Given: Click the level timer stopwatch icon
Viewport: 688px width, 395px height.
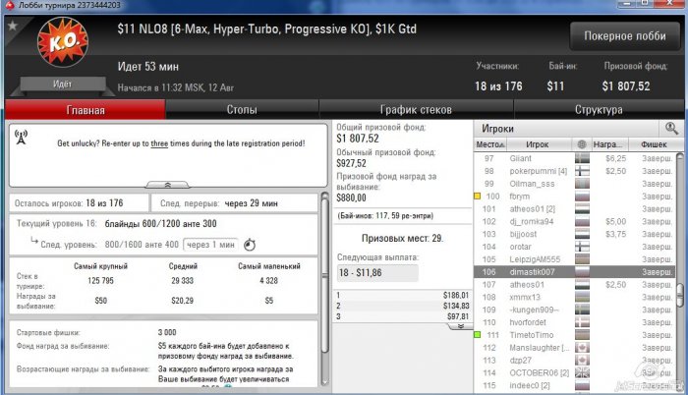Looking at the screenshot, I should pos(250,245).
